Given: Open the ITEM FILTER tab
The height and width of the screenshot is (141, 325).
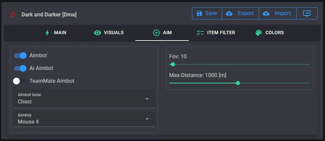Looking at the screenshot, I should (x=216, y=33).
